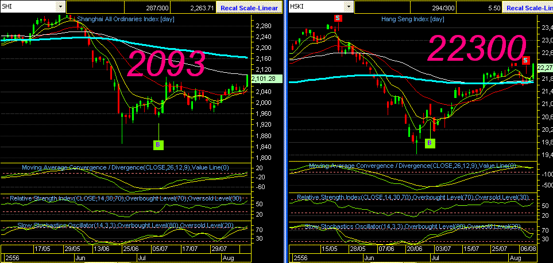
Task: Open the SHI symbol dropdown arrow
Action: click(61, 6)
